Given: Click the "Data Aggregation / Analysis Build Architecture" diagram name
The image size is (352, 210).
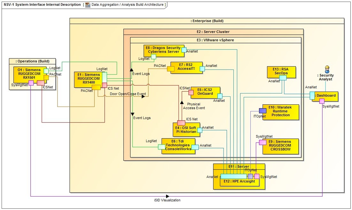Looking at the screenshot, I should 127,4.
